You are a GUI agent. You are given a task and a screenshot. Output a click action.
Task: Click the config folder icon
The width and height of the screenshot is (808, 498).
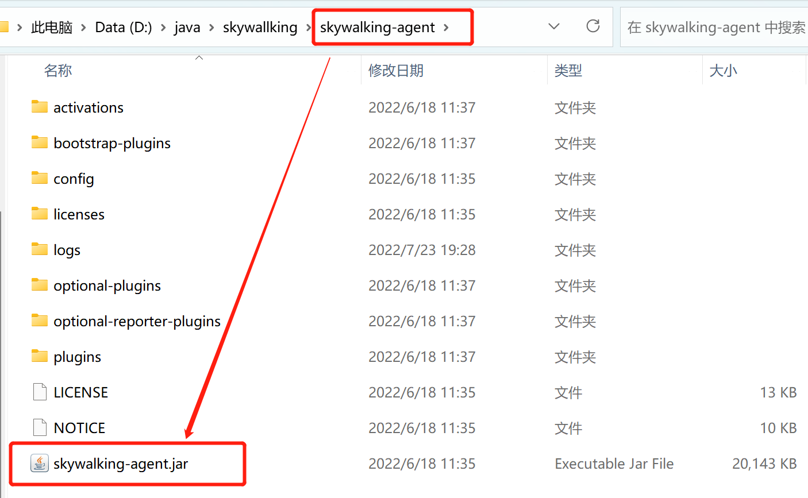40,178
